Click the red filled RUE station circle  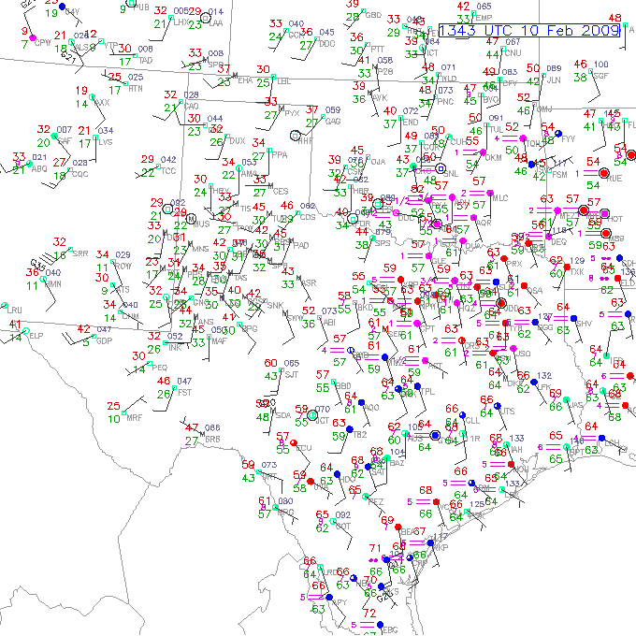point(604,174)
